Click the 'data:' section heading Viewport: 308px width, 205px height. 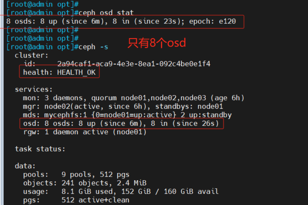click(x=25, y=166)
